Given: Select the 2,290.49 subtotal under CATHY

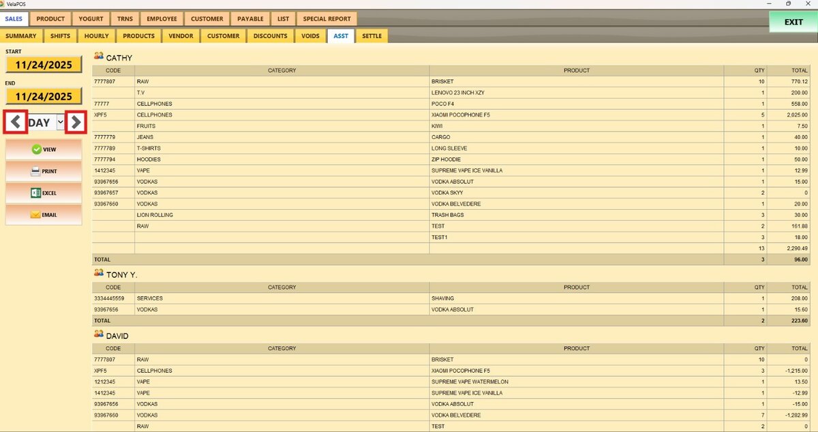Looking at the screenshot, I should point(796,249).
